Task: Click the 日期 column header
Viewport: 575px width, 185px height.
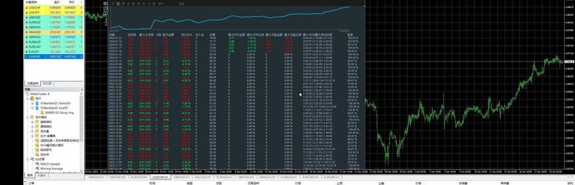Action: (112, 34)
